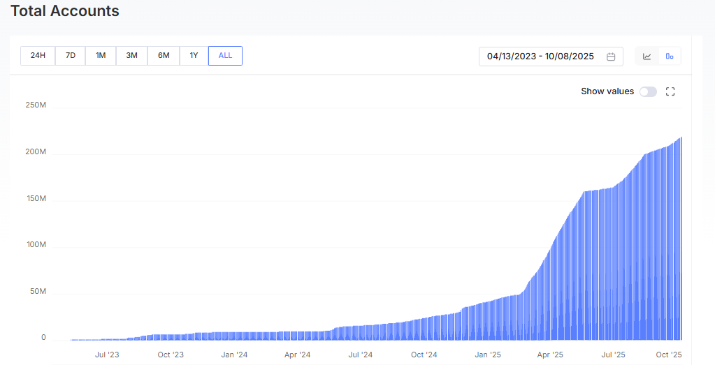Expand chart to fullscreen
This screenshot has height=365, width=715.
click(670, 91)
